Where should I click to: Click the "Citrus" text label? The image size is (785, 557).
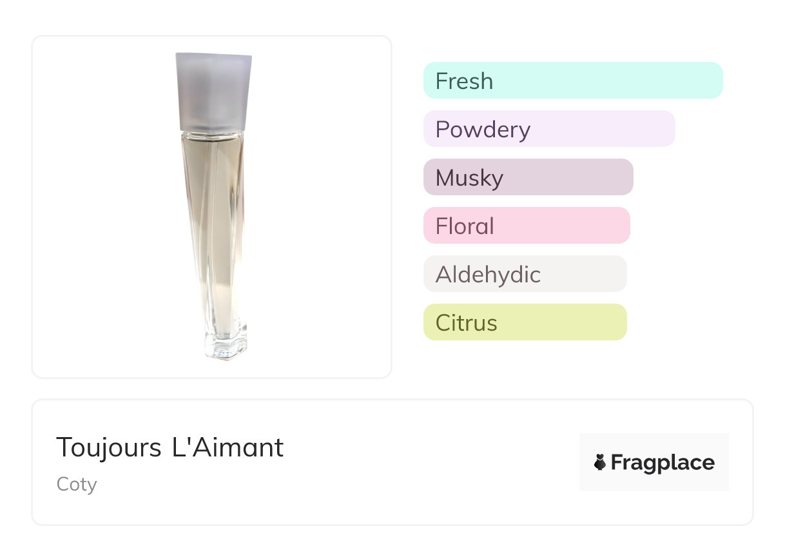466,323
